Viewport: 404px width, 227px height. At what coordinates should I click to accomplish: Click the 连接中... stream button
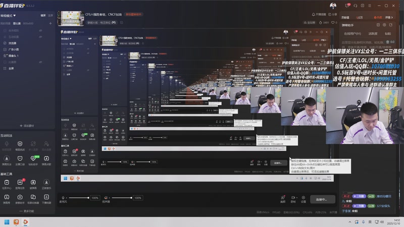click(x=322, y=199)
